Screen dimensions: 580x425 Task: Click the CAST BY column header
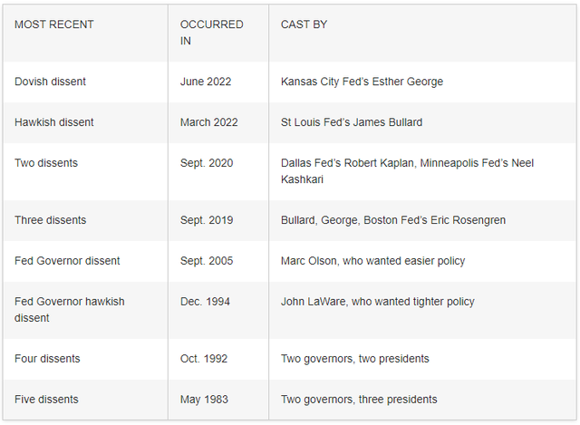click(x=304, y=24)
